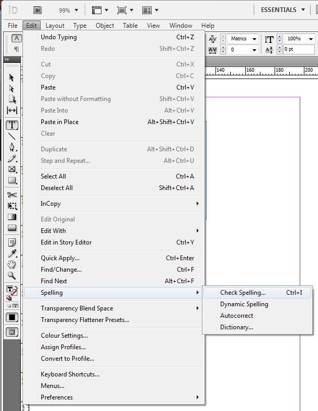Choose the Eyedropper tool
The height and width of the screenshot is (411, 318).
coord(12,253)
